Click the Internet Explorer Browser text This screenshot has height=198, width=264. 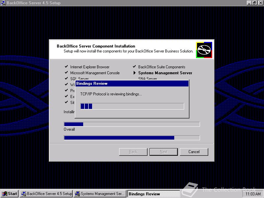click(x=90, y=67)
